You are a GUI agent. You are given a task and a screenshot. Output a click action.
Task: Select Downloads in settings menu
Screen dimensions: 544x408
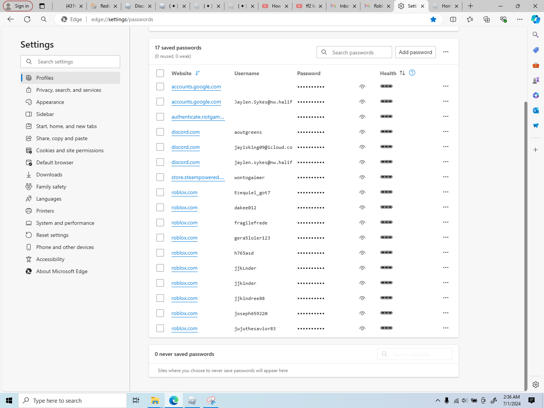[x=70, y=175]
